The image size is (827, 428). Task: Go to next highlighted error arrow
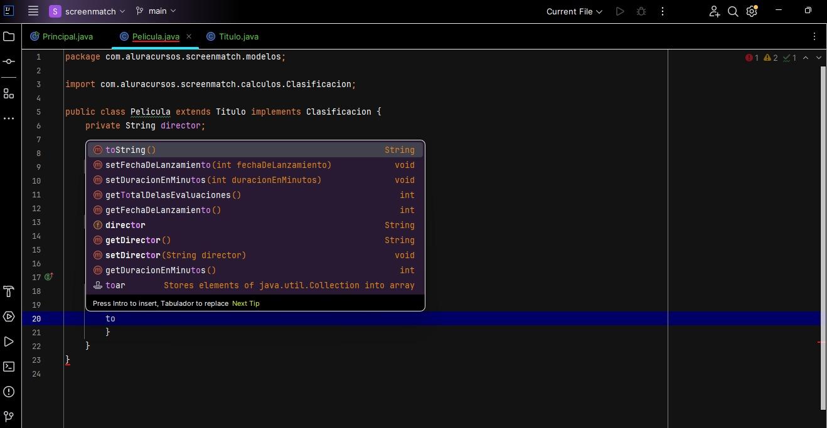[x=818, y=58]
